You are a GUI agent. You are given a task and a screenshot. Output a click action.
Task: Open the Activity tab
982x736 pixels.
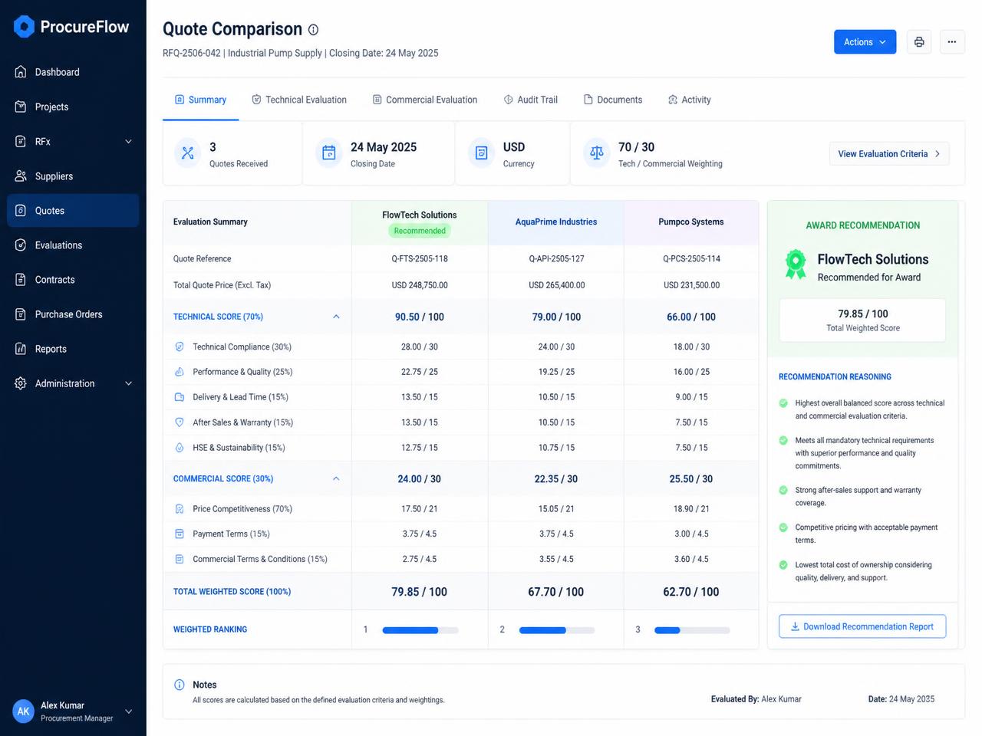(x=689, y=100)
